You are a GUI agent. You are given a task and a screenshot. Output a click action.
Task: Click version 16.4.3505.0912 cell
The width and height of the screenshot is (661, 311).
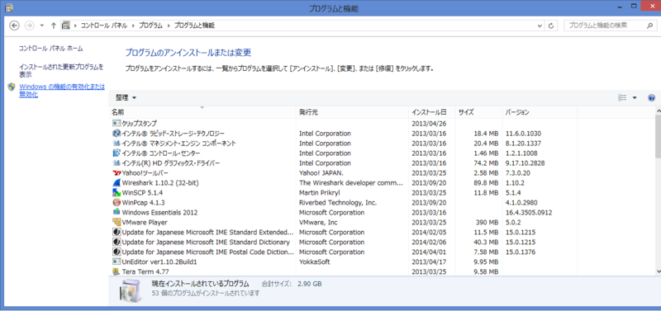point(529,213)
